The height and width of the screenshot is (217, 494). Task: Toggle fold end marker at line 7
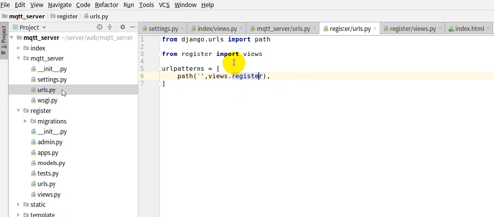(x=159, y=83)
